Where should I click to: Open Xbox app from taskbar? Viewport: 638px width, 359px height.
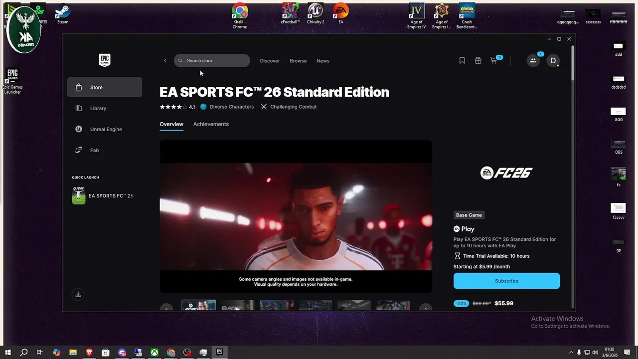(155, 353)
